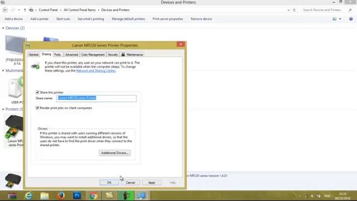Refresh the Devices and Printers view
Viewport: 357px width, 201px height.
[294, 10]
